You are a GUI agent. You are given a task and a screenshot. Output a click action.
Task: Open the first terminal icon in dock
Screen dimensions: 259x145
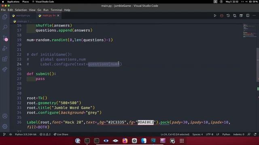point(87,141)
